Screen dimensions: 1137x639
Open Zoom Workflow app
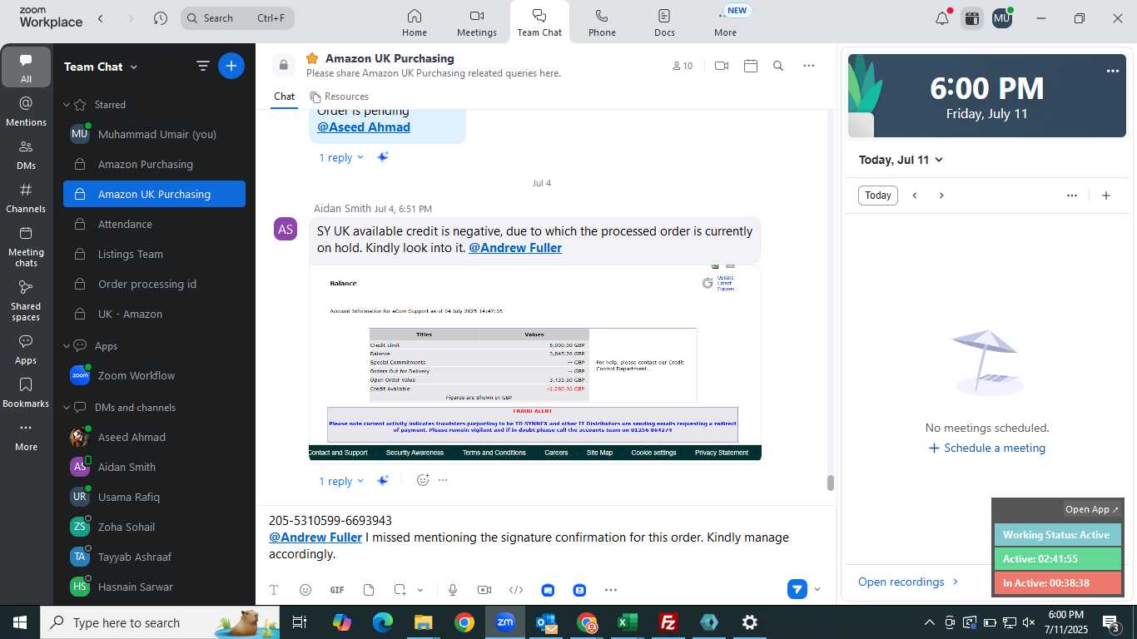click(x=154, y=375)
